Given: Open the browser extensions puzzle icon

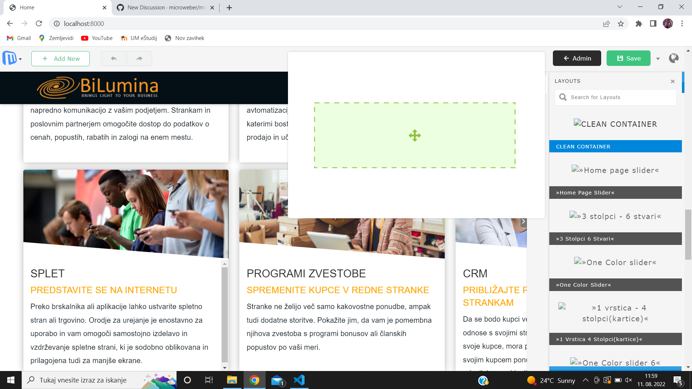Looking at the screenshot, I should tap(639, 24).
